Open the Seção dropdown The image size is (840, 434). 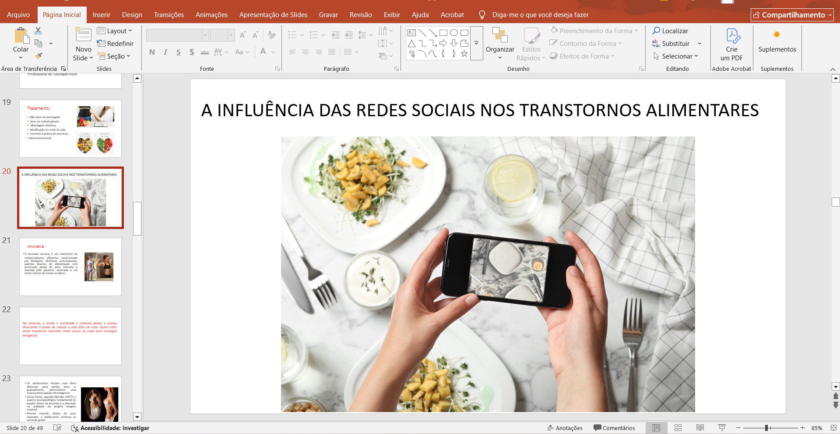point(115,56)
